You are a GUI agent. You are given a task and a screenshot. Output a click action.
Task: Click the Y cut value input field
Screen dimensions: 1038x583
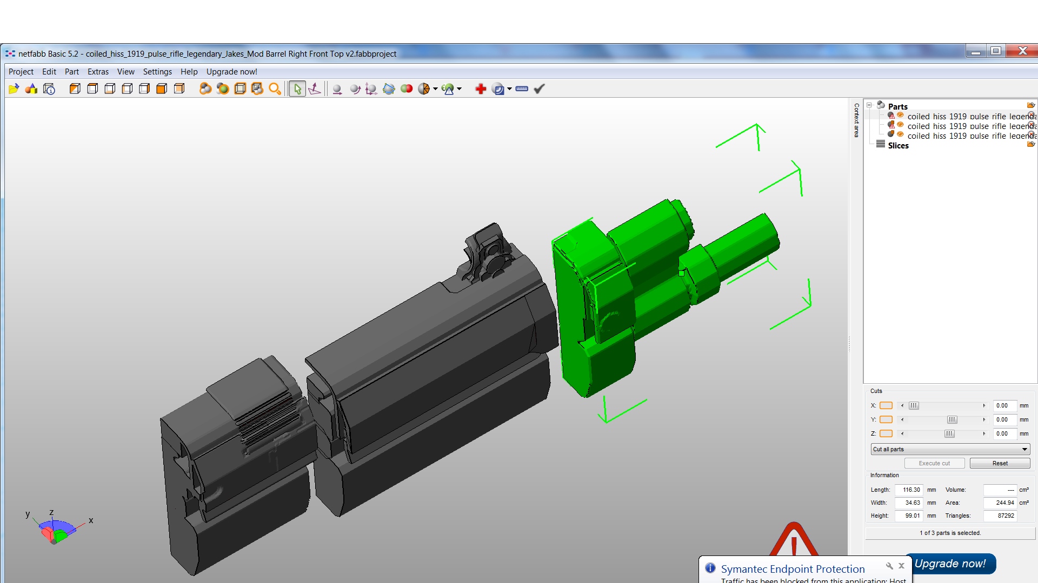coord(1004,420)
